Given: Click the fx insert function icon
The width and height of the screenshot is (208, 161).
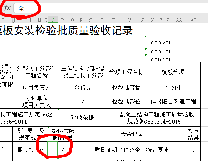Looking at the screenshot, I should tap(7, 8).
